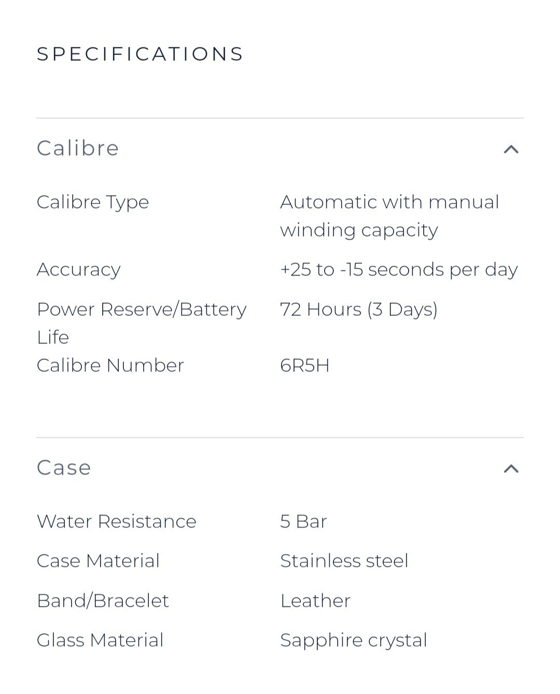Select the 6R5H calibre number value
The image size is (560, 694).
tap(305, 366)
